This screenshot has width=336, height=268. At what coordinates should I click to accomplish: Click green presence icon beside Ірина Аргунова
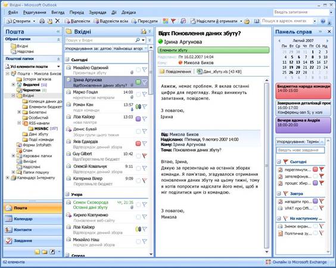pyautogui.click(x=160, y=41)
